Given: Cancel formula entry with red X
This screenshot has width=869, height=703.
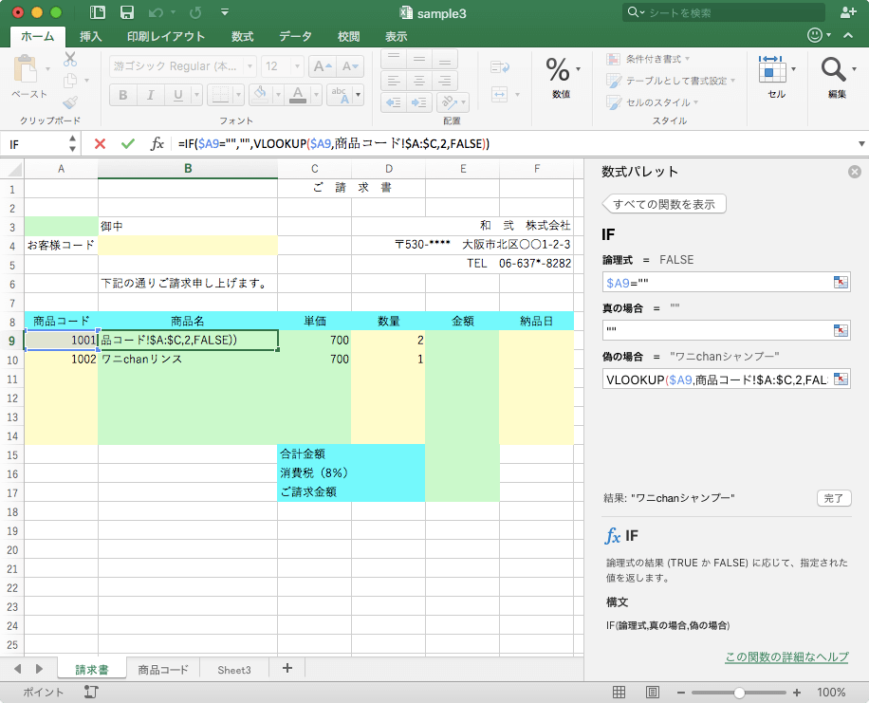Looking at the screenshot, I should (100, 144).
